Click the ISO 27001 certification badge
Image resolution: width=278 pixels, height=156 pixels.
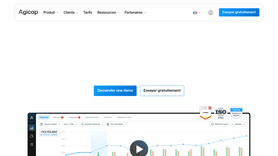[221, 113]
